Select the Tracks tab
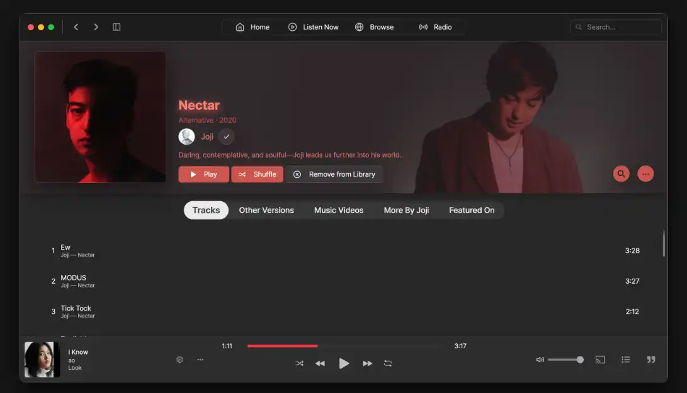687x393 pixels. (x=206, y=210)
